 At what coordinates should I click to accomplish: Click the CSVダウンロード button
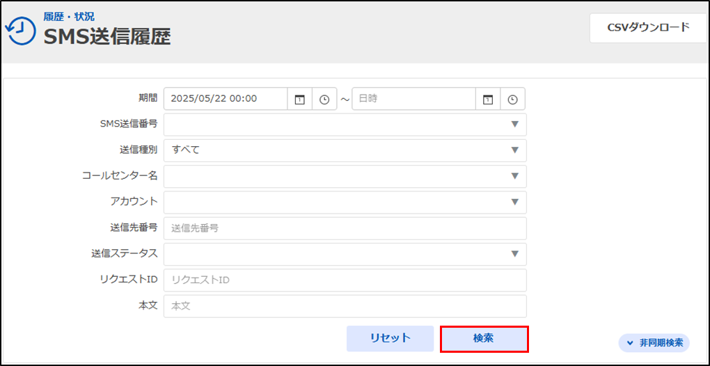click(x=647, y=28)
